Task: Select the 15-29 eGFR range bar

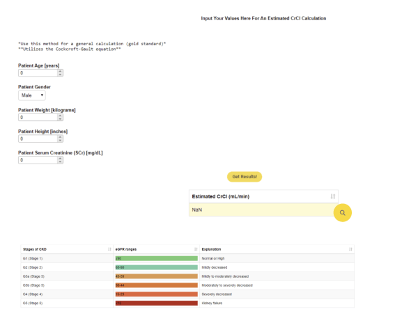Action: (x=157, y=294)
